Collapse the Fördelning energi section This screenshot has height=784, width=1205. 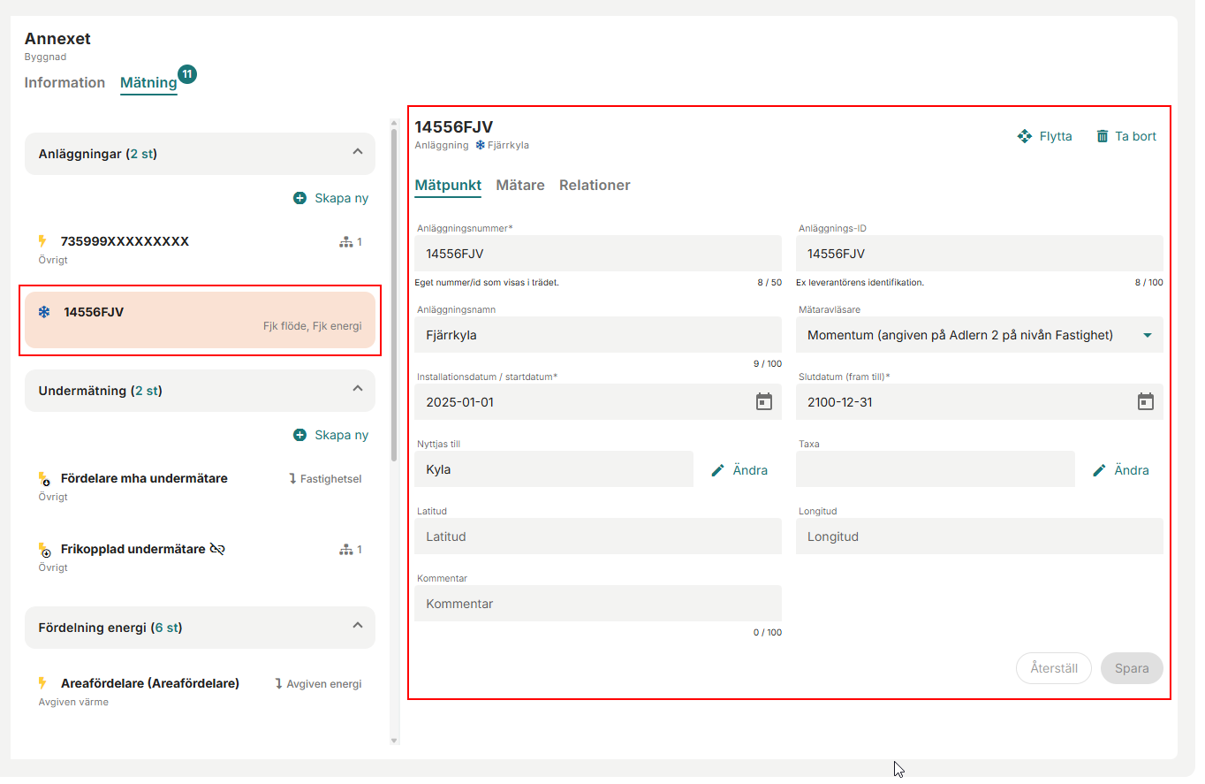coord(358,626)
